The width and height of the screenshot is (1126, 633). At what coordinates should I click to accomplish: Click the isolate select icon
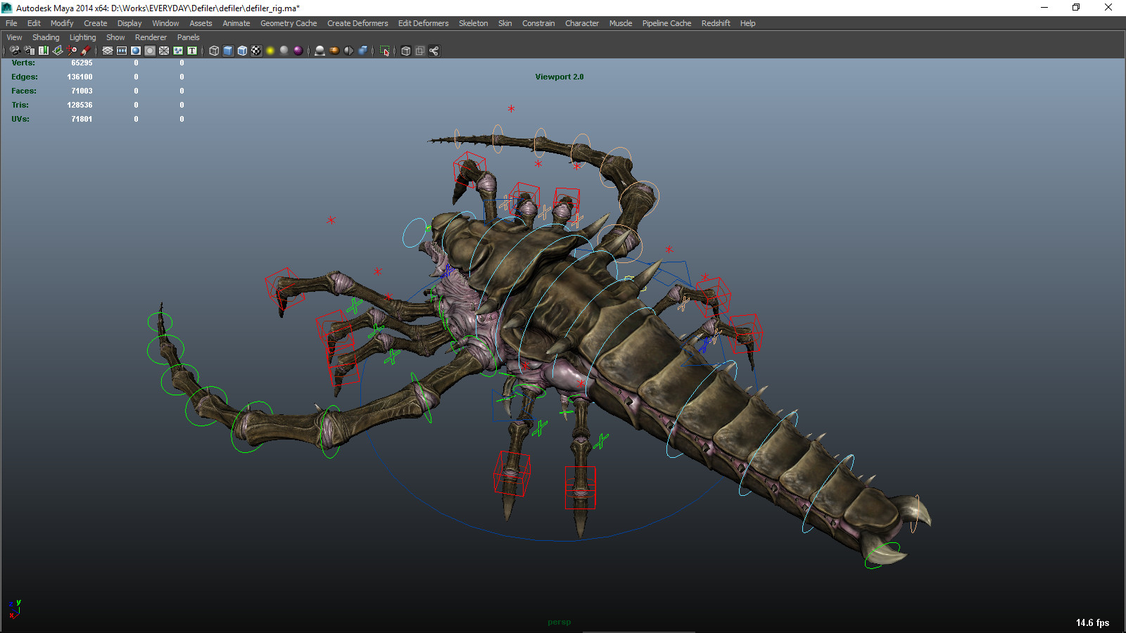click(384, 50)
